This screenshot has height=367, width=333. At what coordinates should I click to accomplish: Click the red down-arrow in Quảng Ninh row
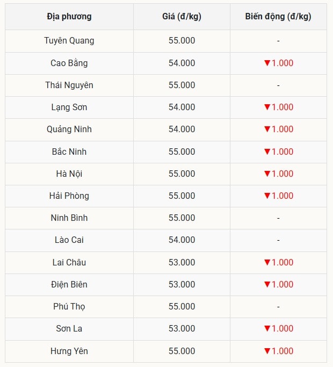tap(267, 129)
